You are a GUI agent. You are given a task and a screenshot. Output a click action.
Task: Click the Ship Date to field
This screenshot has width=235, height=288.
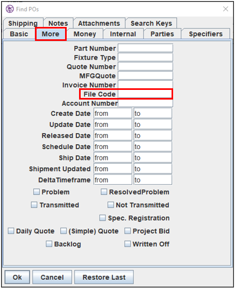(153, 158)
